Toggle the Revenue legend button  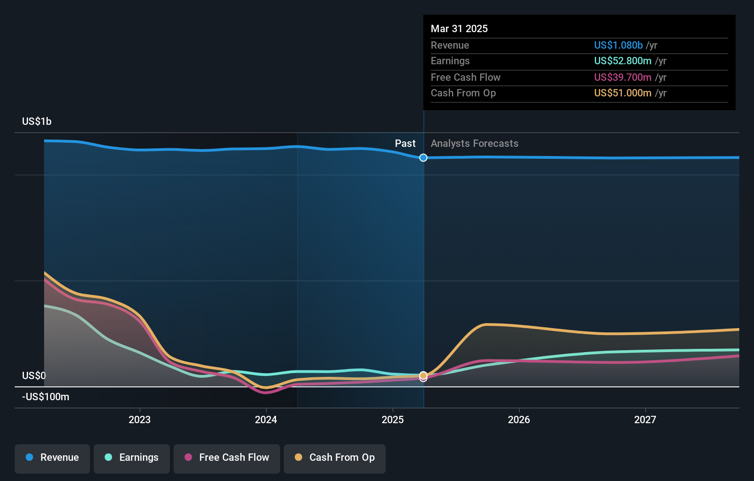point(52,459)
